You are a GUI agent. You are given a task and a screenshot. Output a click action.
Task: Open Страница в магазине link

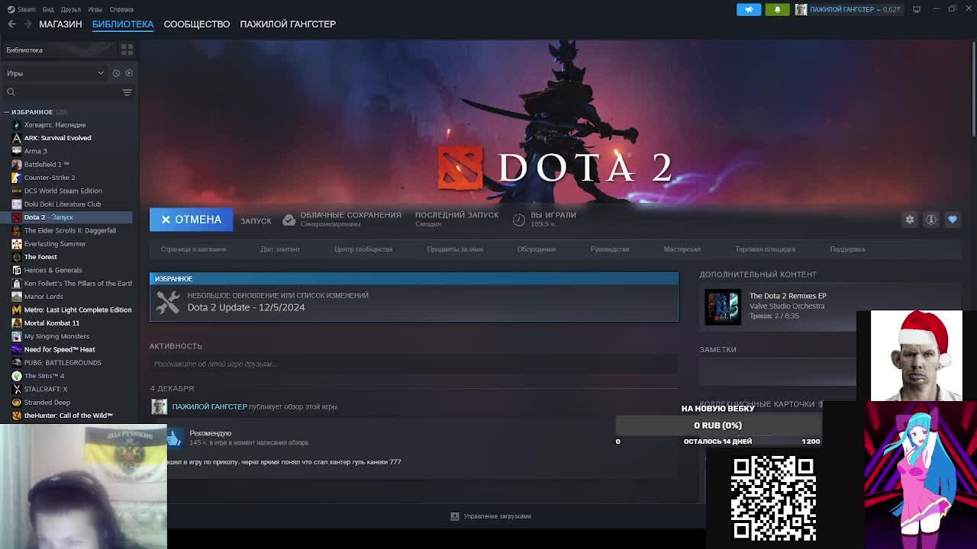pos(193,249)
